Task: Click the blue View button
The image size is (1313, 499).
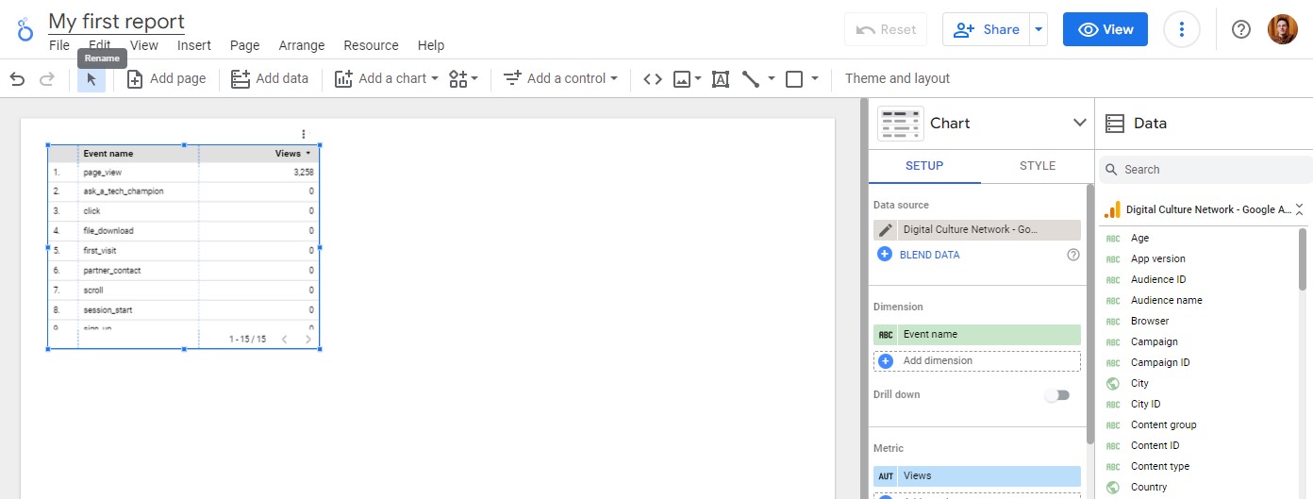Action: (x=1105, y=29)
